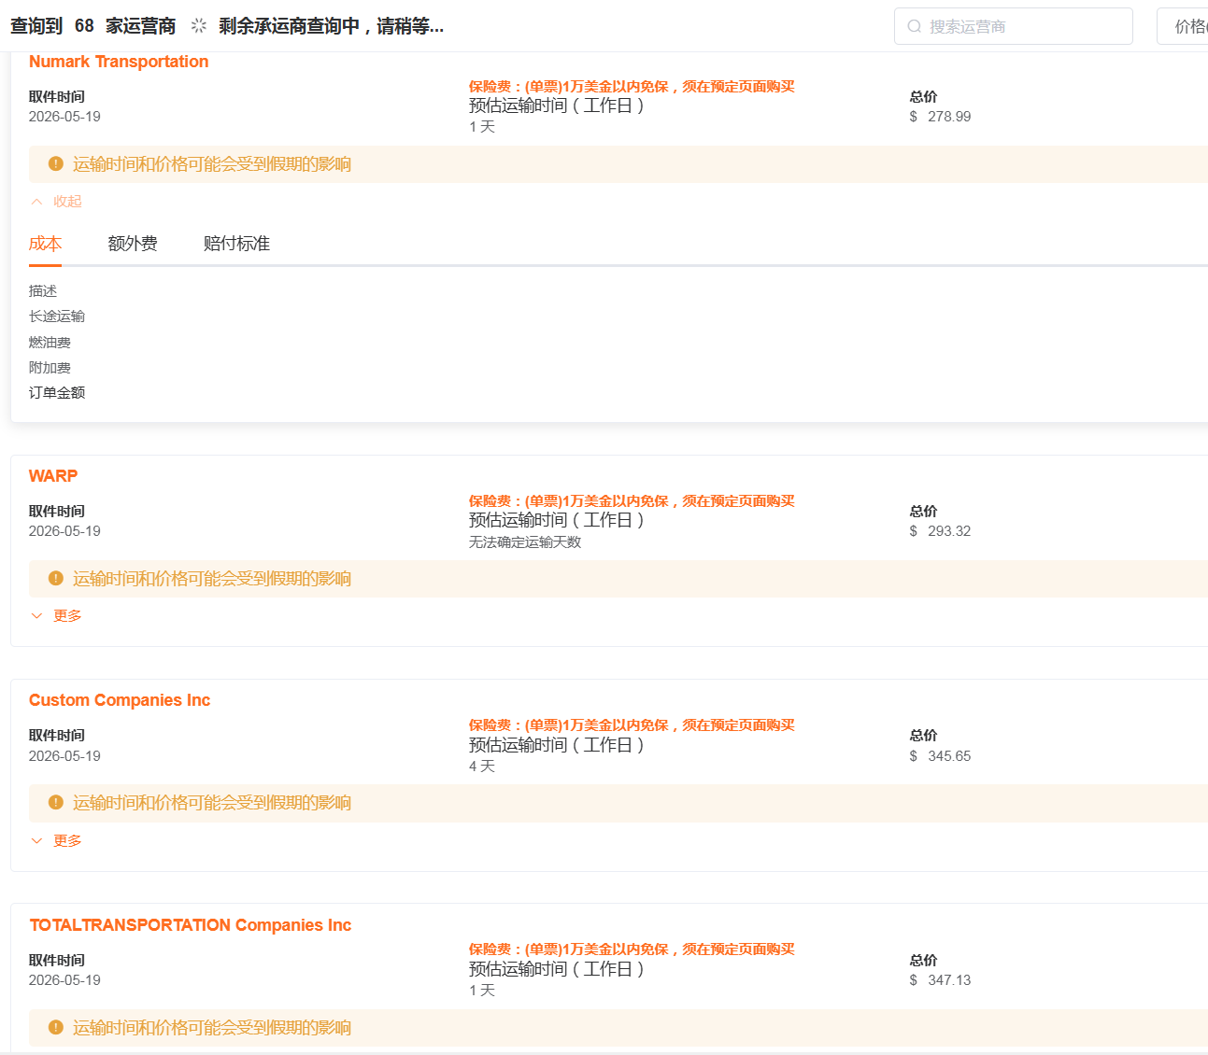
Task: Click the loading spinner icon
Action: [198, 26]
